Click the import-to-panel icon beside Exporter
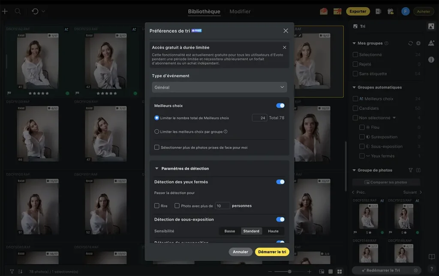 coord(378,12)
